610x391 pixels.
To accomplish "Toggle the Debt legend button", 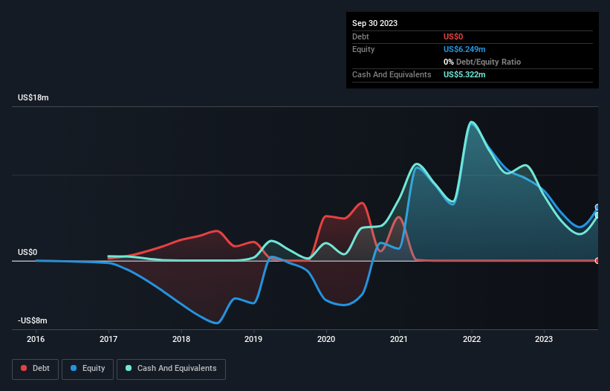I will [x=35, y=369].
